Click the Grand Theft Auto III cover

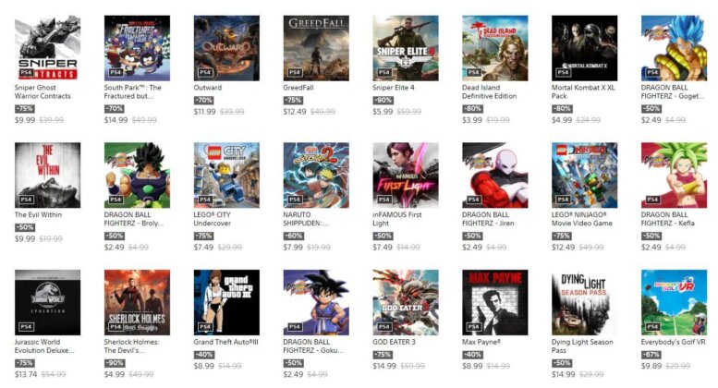point(226,302)
